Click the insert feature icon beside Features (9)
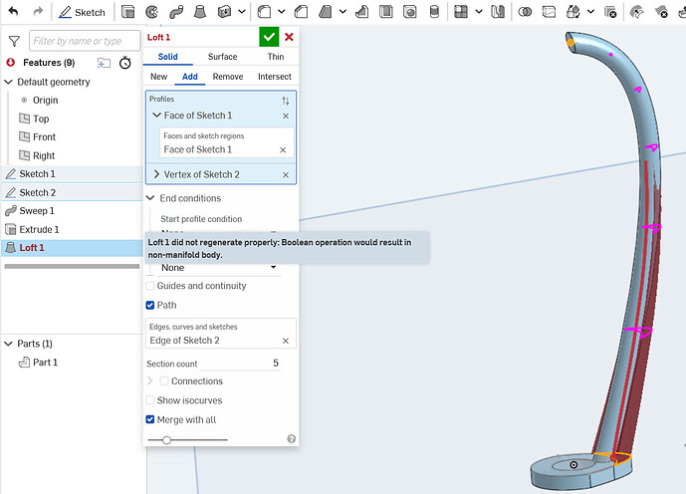The height and width of the screenshot is (494, 686). (x=104, y=63)
